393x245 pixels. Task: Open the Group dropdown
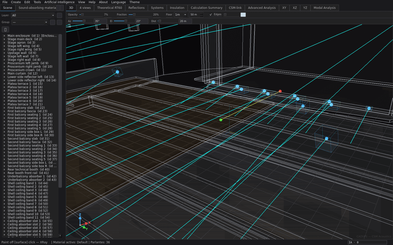click(x=30, y=22)
